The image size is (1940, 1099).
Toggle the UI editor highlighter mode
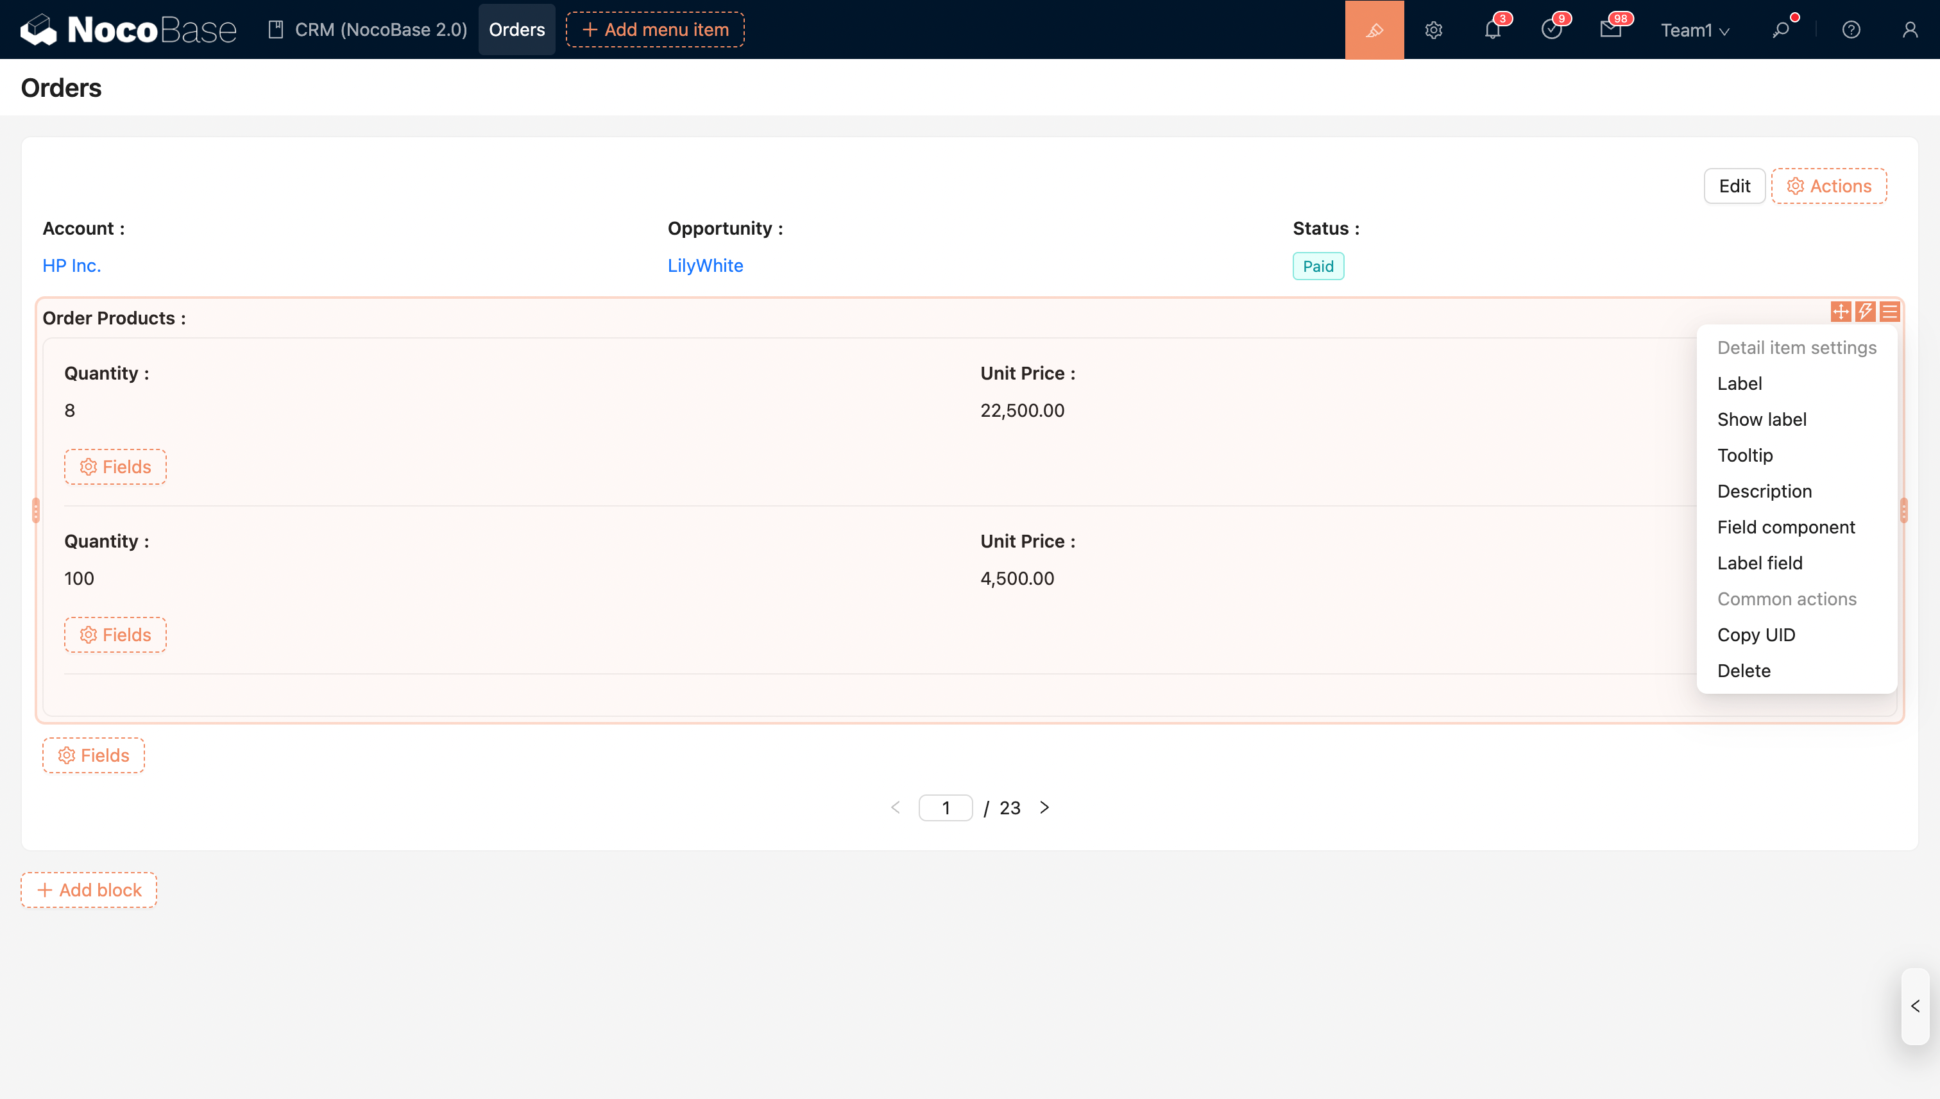coord(1374,29)
